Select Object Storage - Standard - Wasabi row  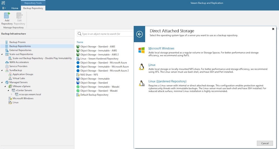coord(99,91)
